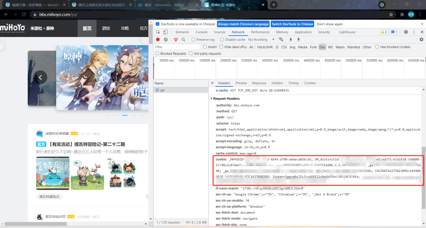
Task: Open the 攻略 site navigation item
Action: tap(125, 28)
